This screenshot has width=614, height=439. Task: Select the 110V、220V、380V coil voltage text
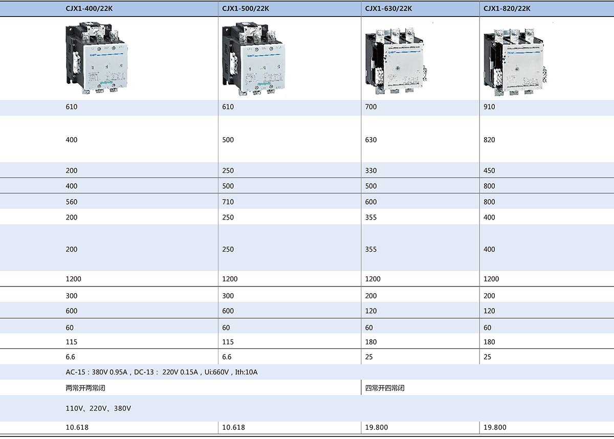pos(98,408)
